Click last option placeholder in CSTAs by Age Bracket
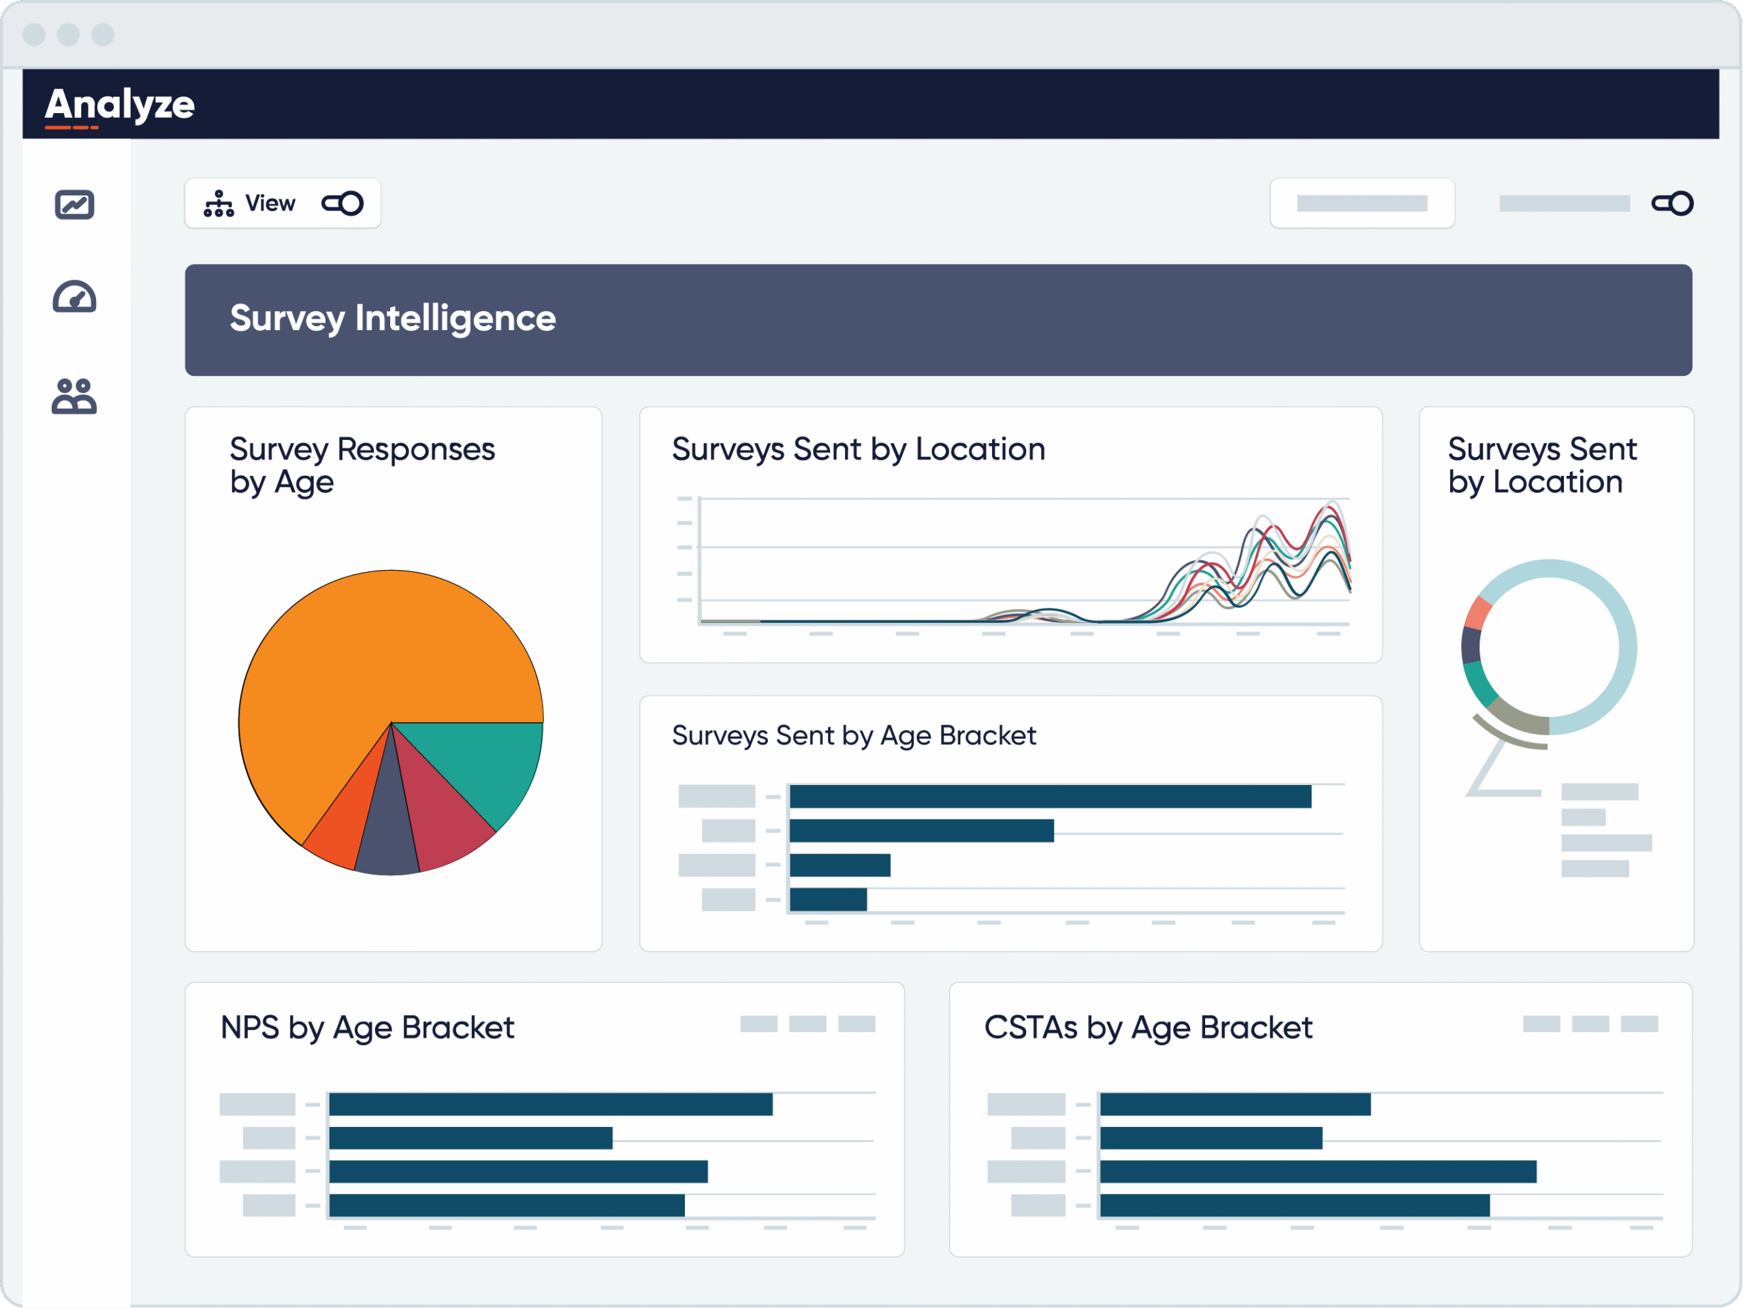Image resolution: width=1743 pixels, height=1308 pixels. 1639,1023
